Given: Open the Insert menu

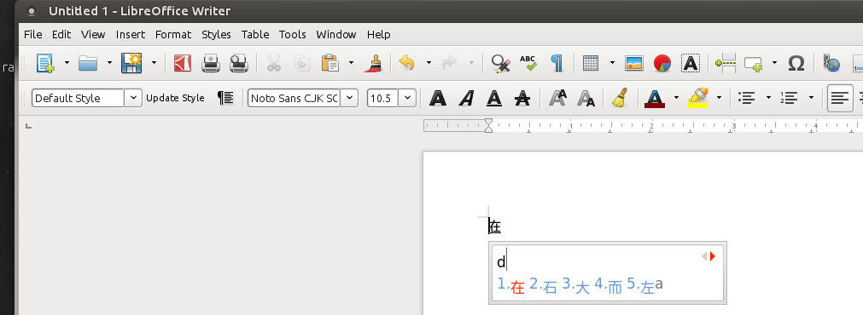Looking at the screenshot, I should [x=131, y=35].
